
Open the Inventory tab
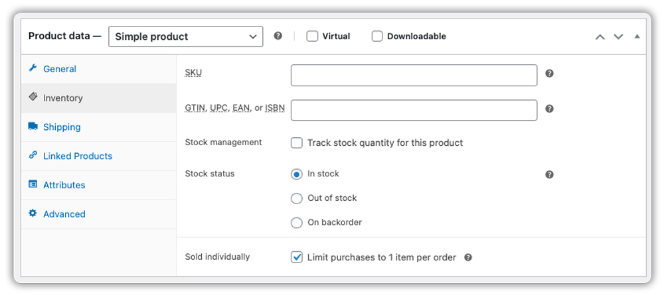coord(99,98)
